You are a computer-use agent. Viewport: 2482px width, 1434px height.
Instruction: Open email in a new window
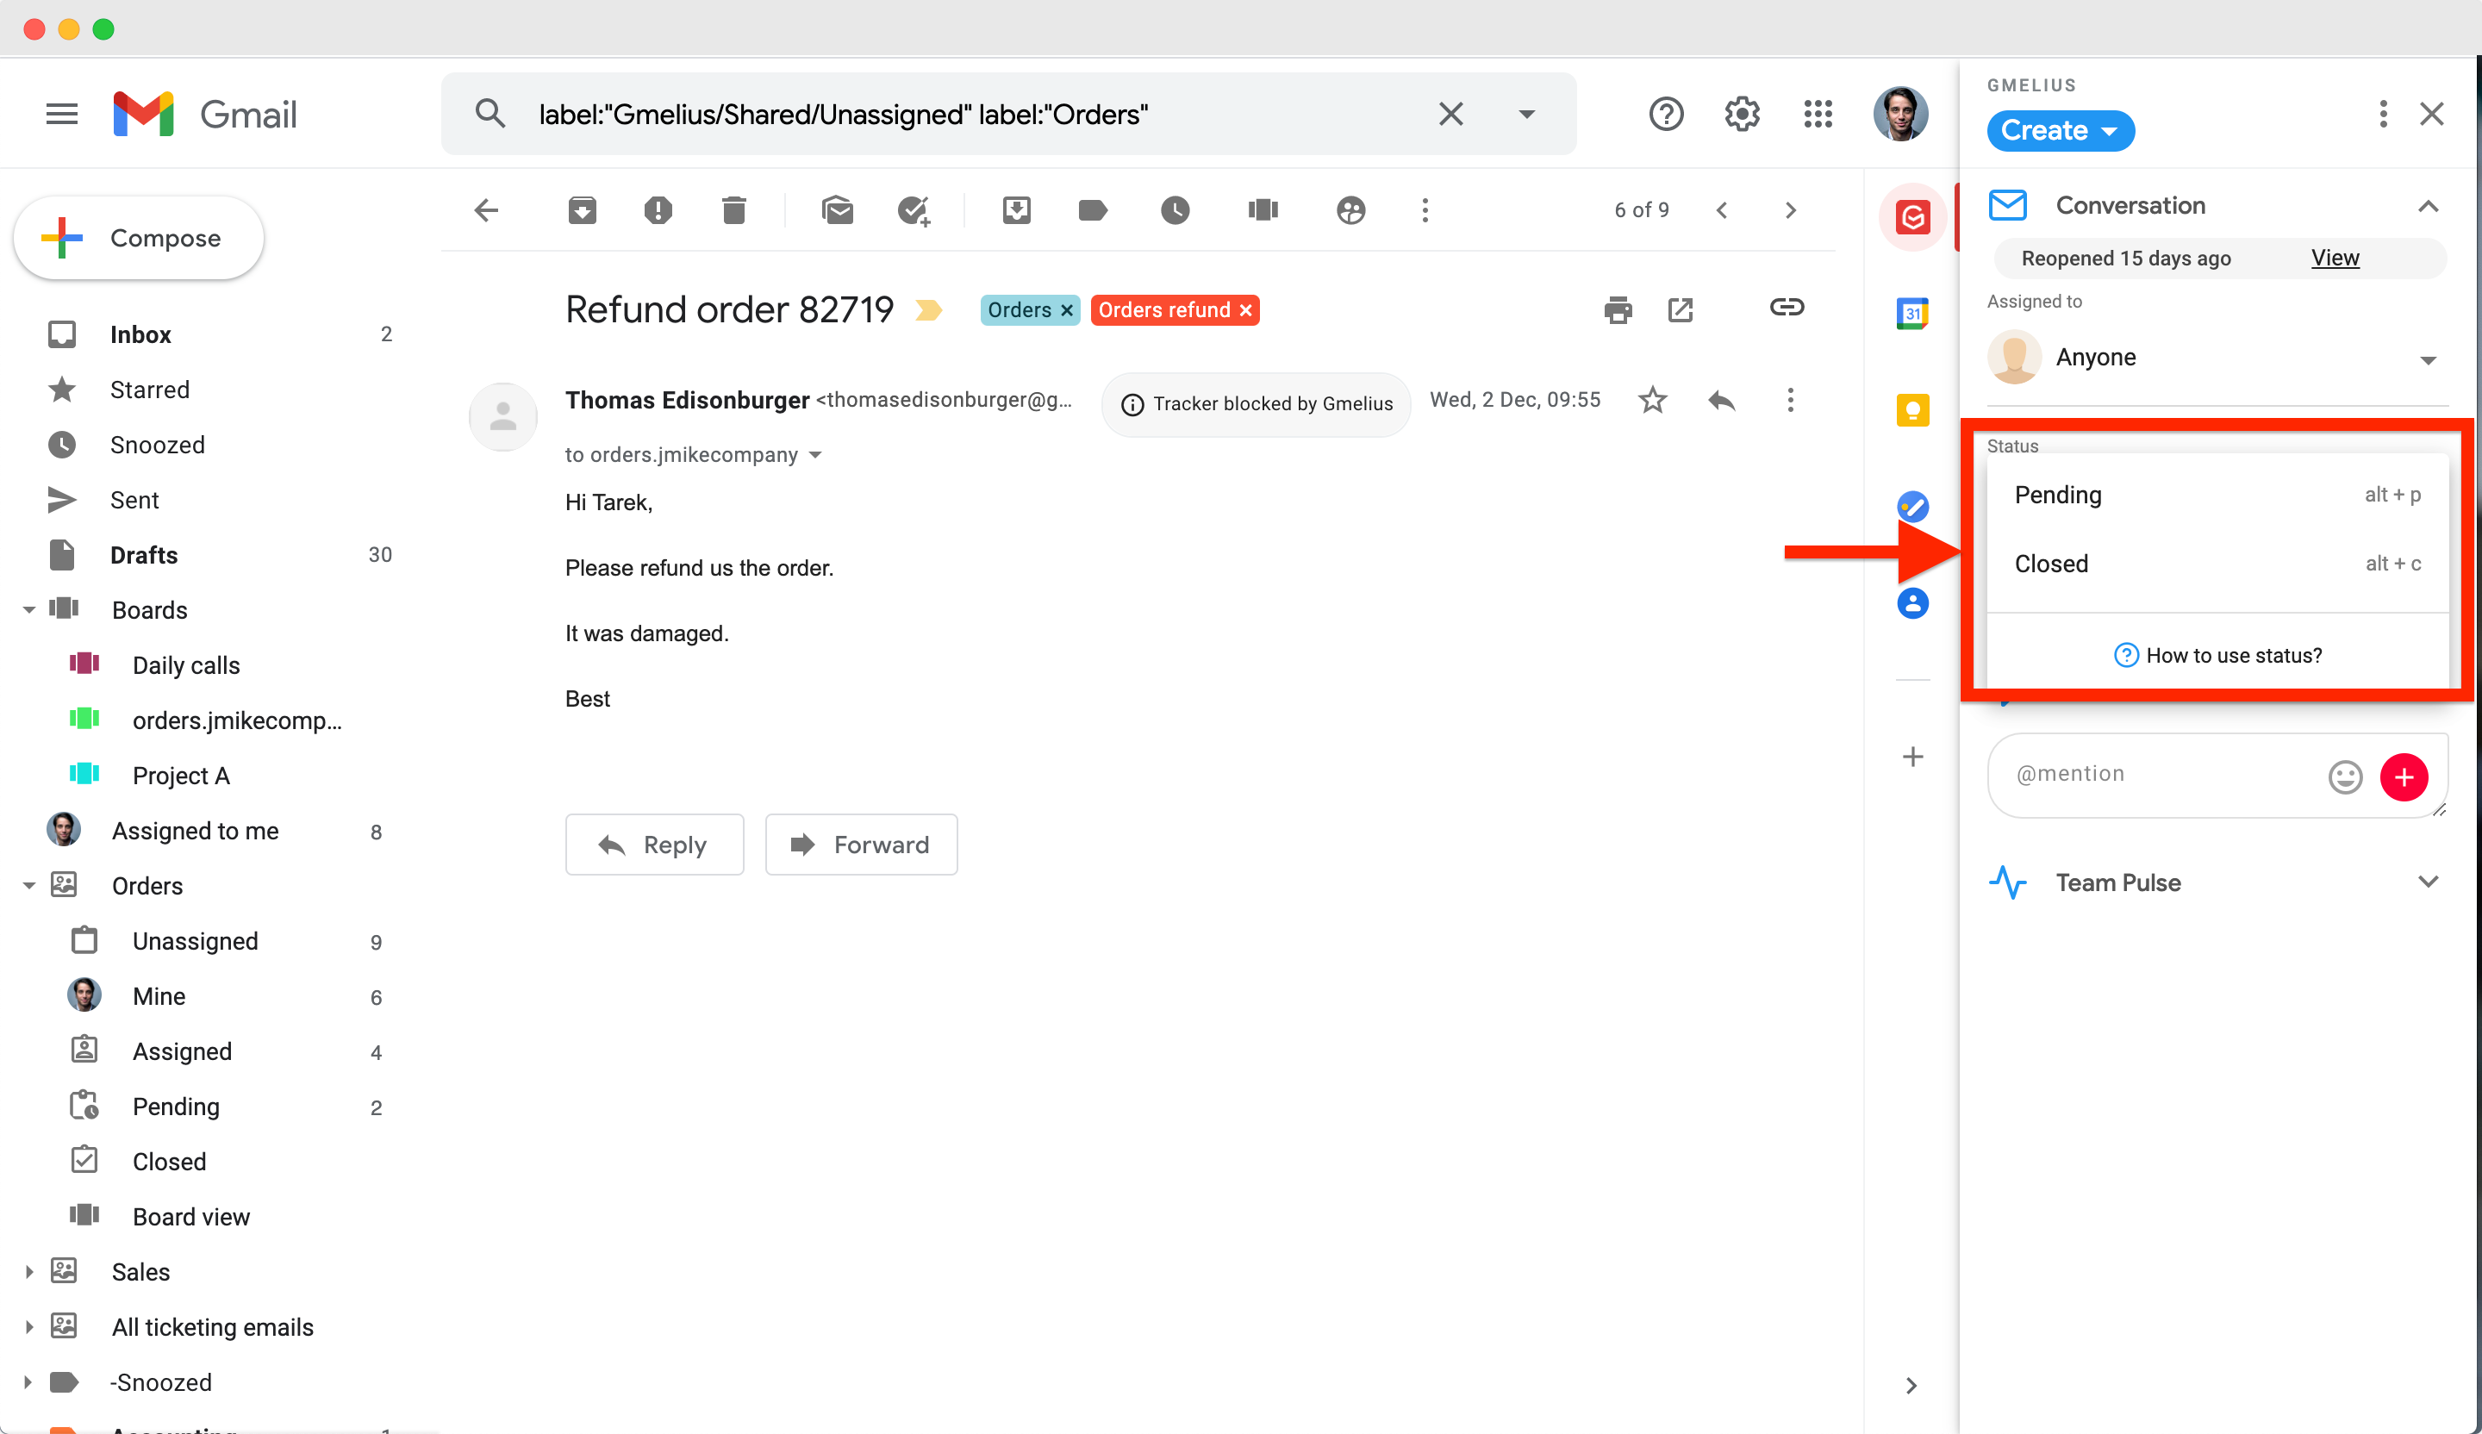tap(1681, 310)
